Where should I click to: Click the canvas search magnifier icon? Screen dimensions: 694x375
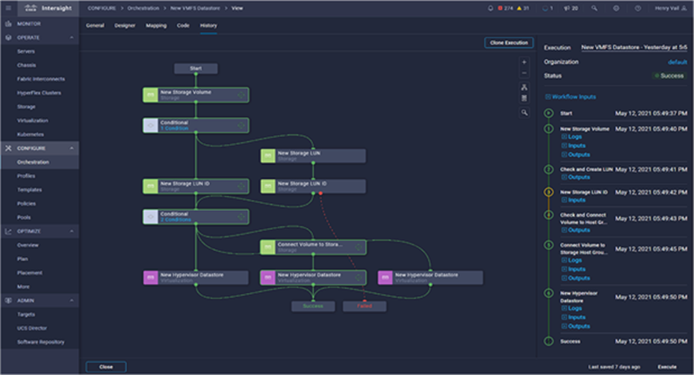tap(524, 113)
